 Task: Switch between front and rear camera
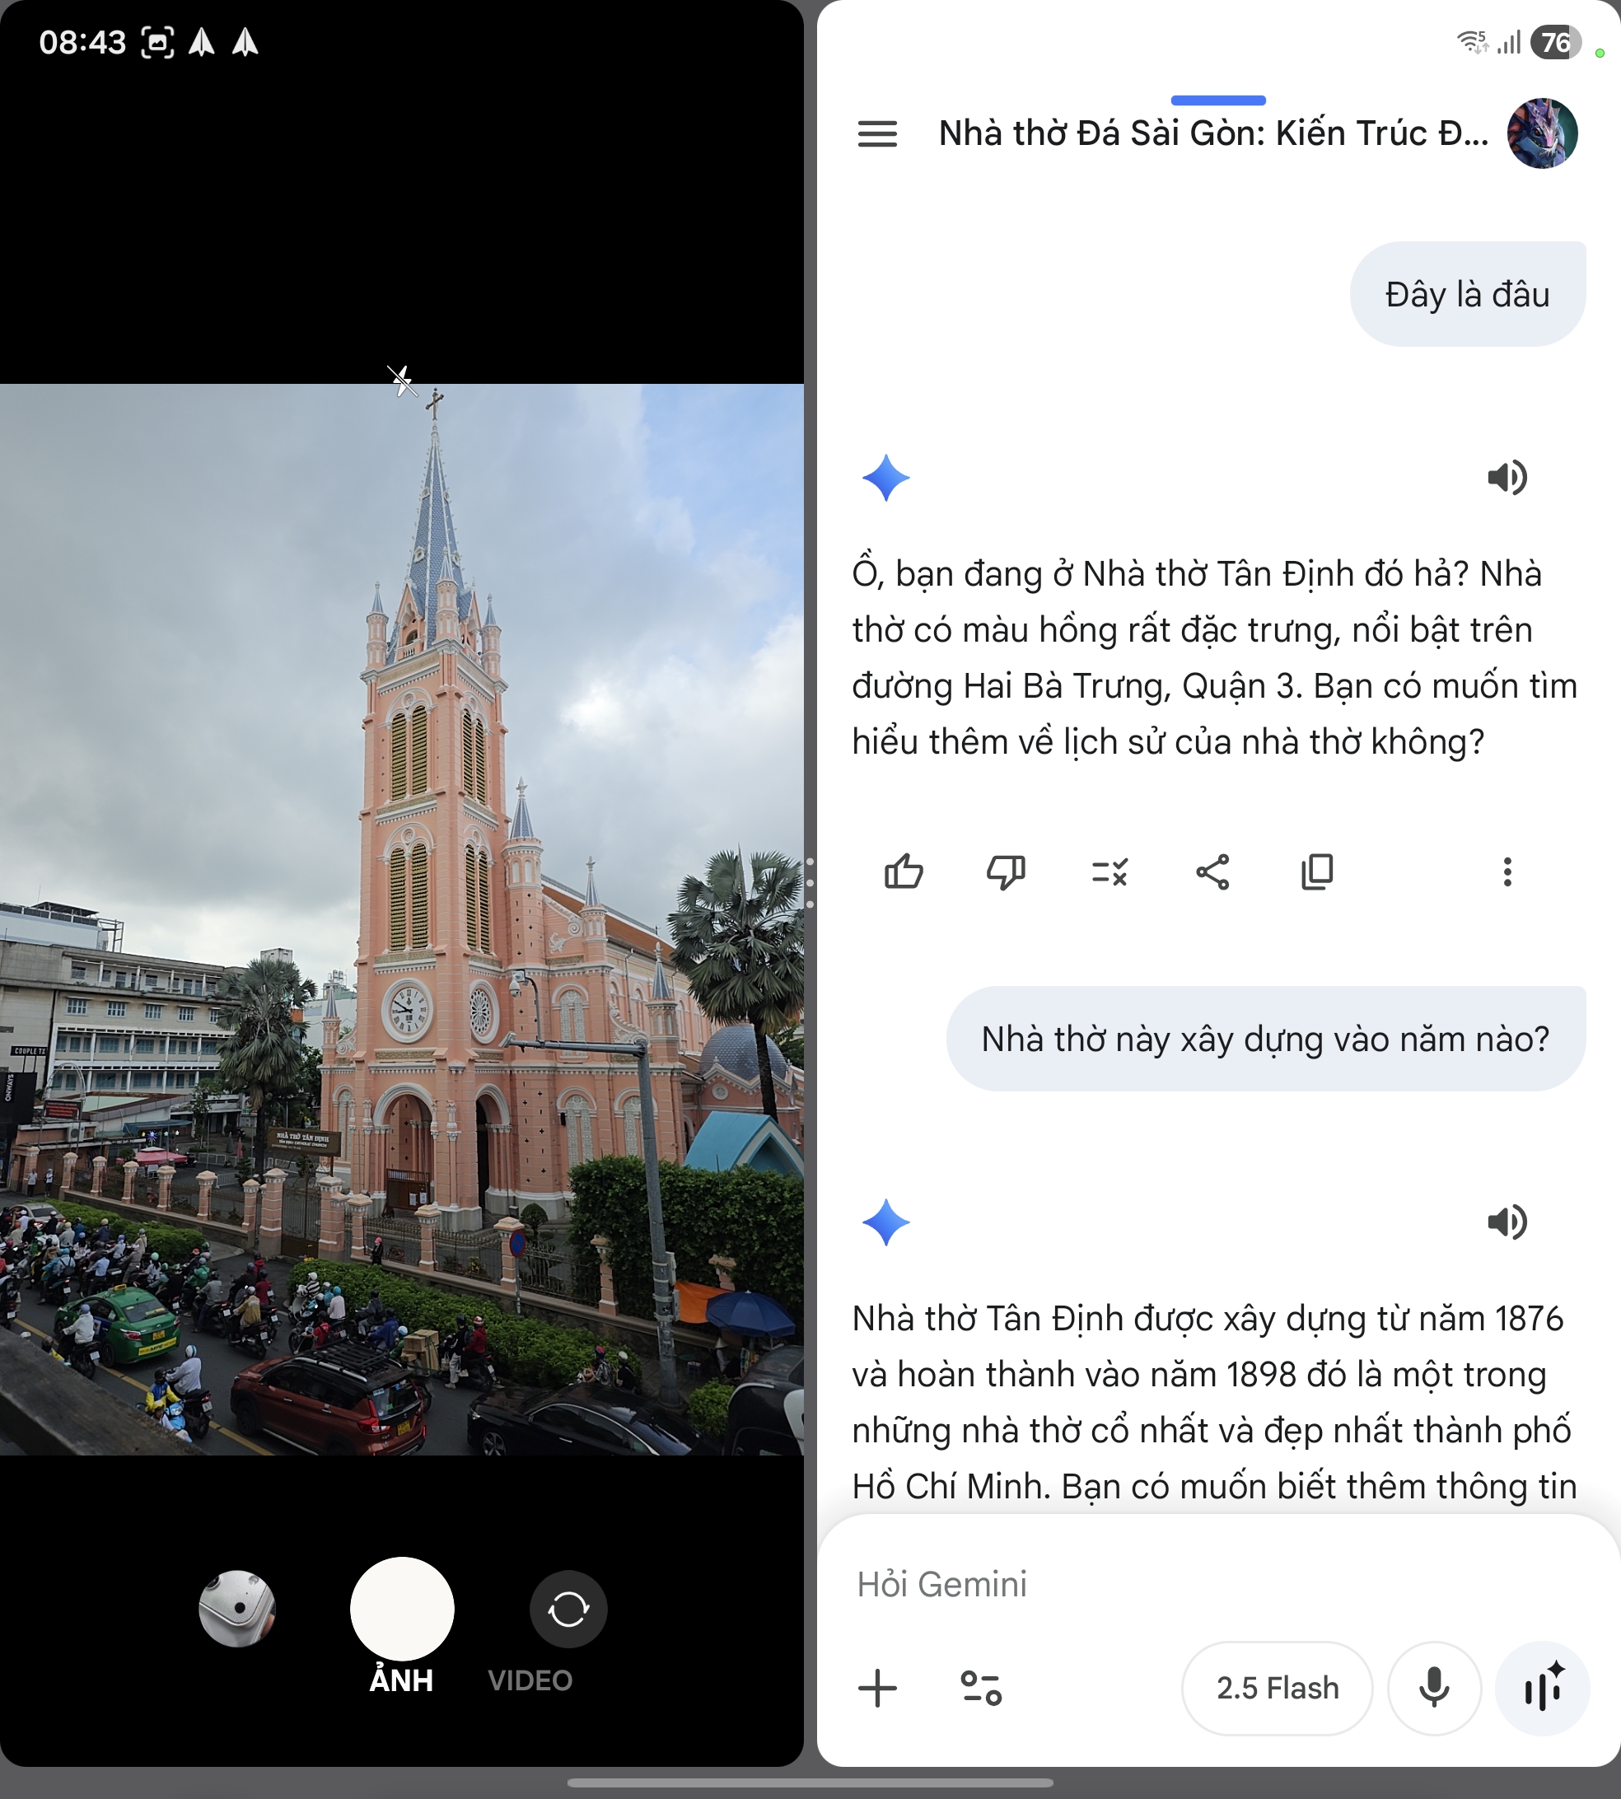[568, 1609]
